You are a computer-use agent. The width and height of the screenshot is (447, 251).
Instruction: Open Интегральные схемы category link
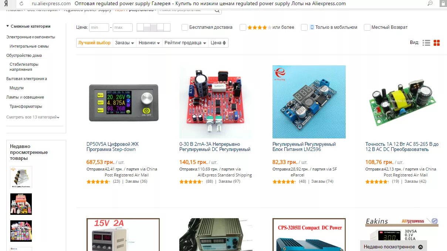(x=29, y=46)
